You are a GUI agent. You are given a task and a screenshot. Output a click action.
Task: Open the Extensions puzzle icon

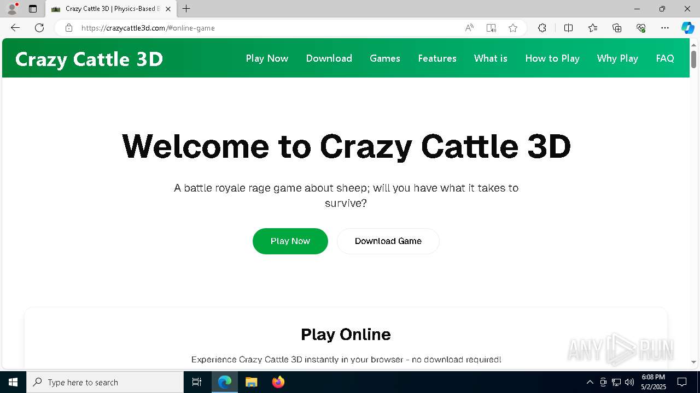pos(542,28)
